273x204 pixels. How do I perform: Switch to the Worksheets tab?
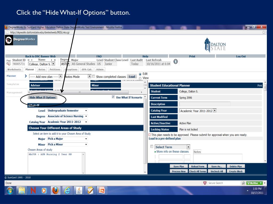pos(14,69)
